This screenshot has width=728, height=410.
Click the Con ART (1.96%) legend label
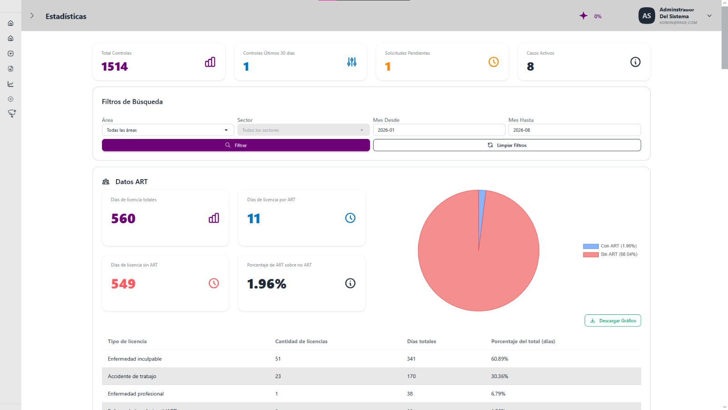619,246
